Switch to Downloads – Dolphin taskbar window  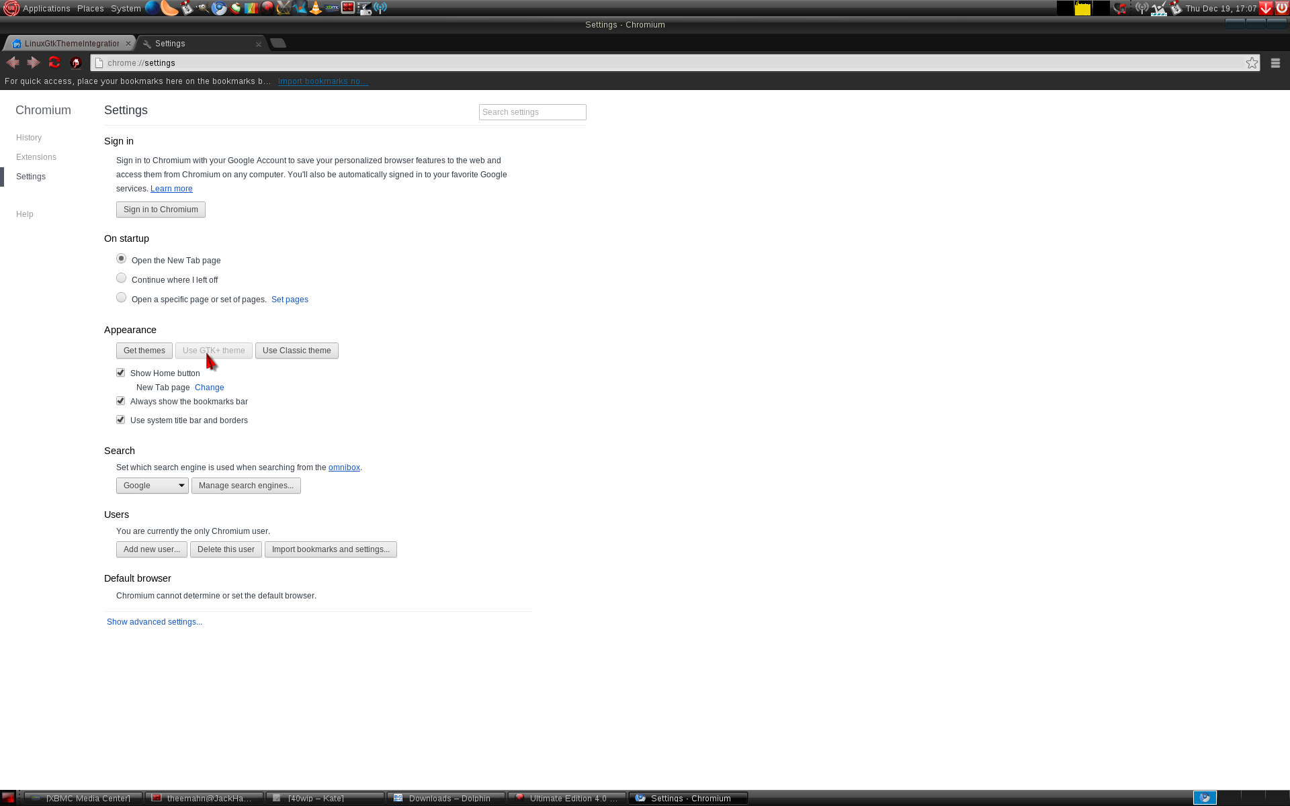[446, 798]
